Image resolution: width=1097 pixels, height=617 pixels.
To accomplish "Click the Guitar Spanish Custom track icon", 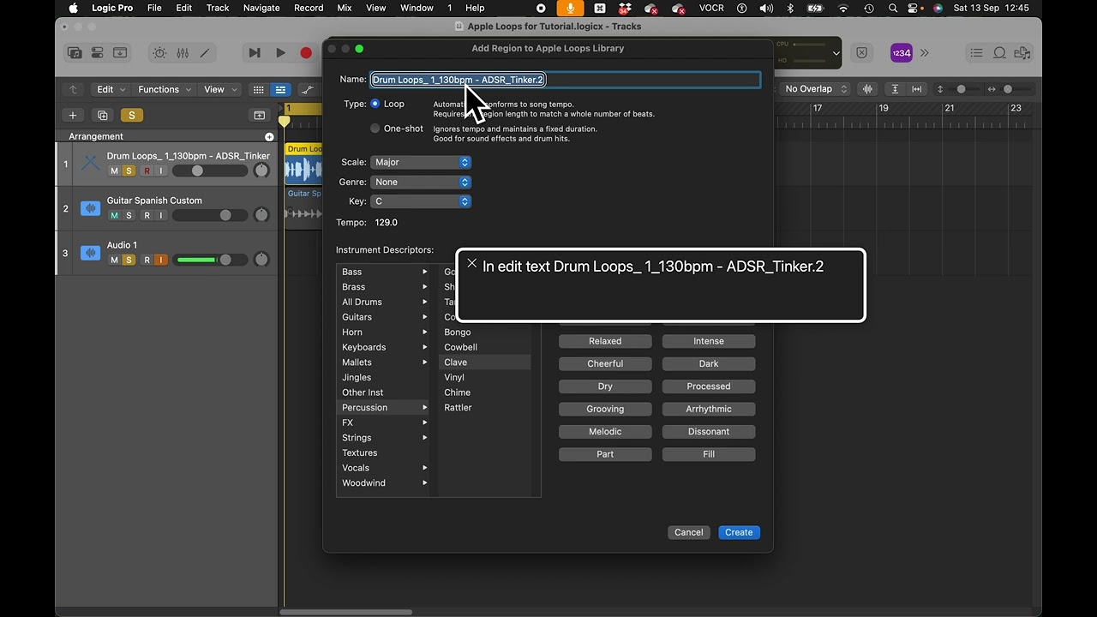I will pos(90,208).
